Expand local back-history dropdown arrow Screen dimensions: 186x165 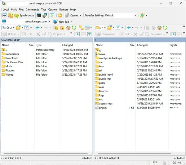pyautogui.click(x=42, y=28)
